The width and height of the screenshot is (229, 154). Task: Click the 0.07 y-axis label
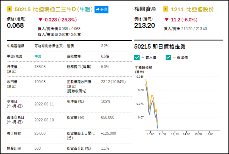point(141,117)
